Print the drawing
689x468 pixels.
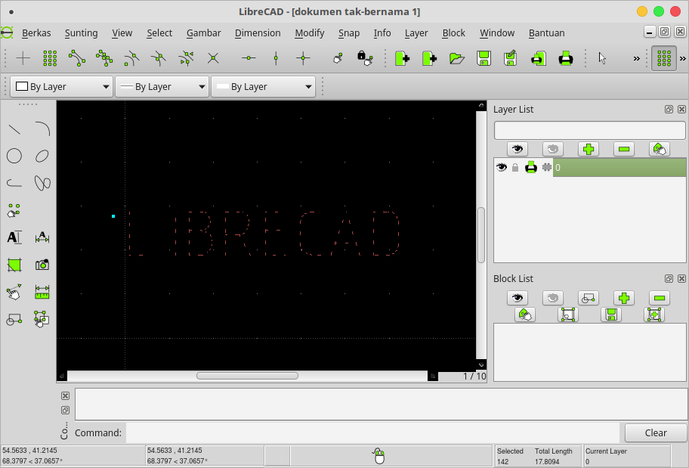click(x=566, y=58)
